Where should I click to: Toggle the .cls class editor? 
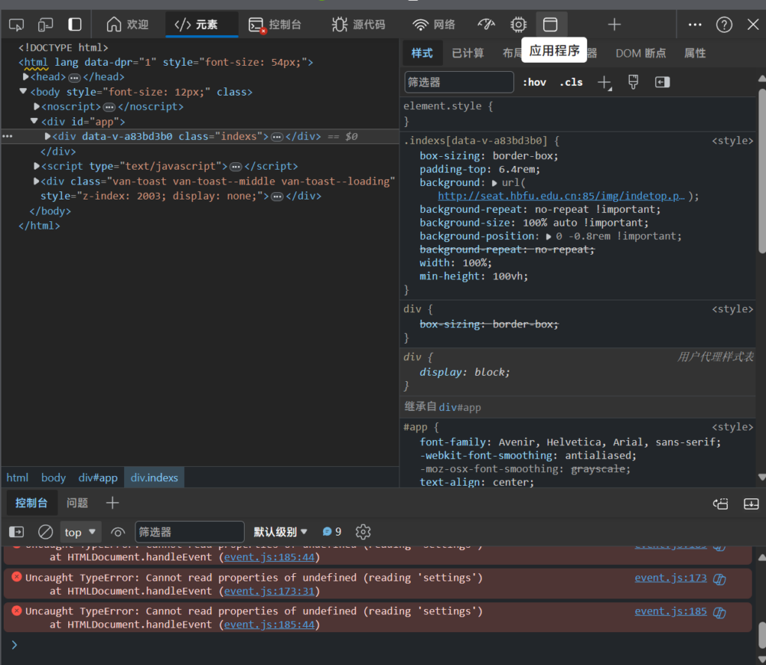(x=571, y=82)
